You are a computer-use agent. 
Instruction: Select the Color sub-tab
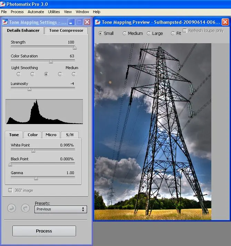click(32, 135)
